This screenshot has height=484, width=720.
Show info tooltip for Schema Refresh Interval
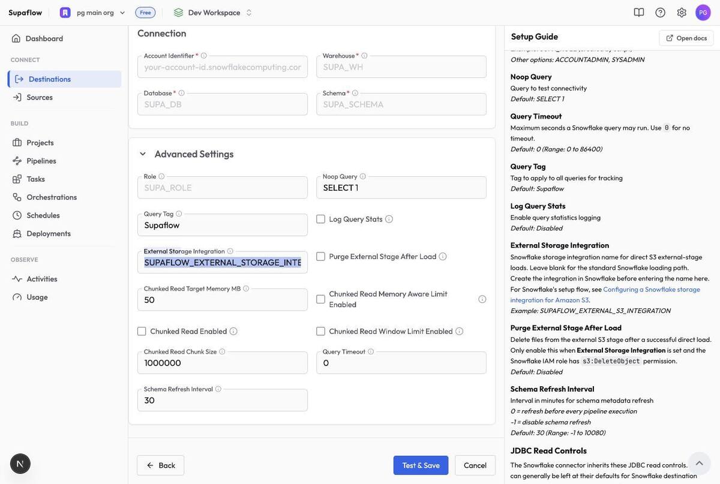[x=218, y=389]
